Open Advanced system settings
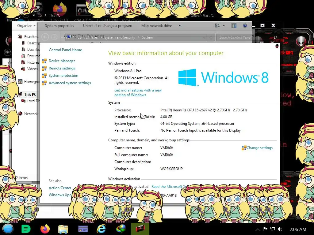Screen dimensions: 314x235 click(x=70, y=83)
